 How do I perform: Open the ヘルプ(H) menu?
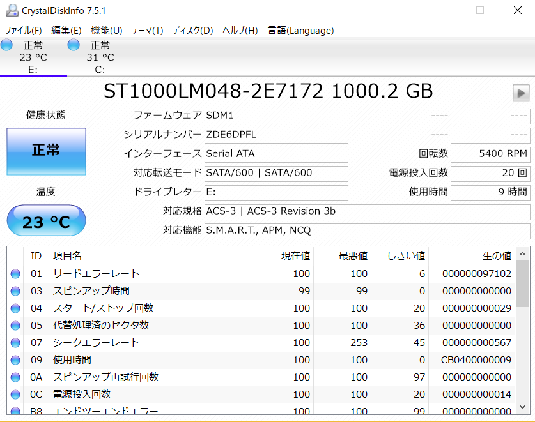(x=240, y=31)
